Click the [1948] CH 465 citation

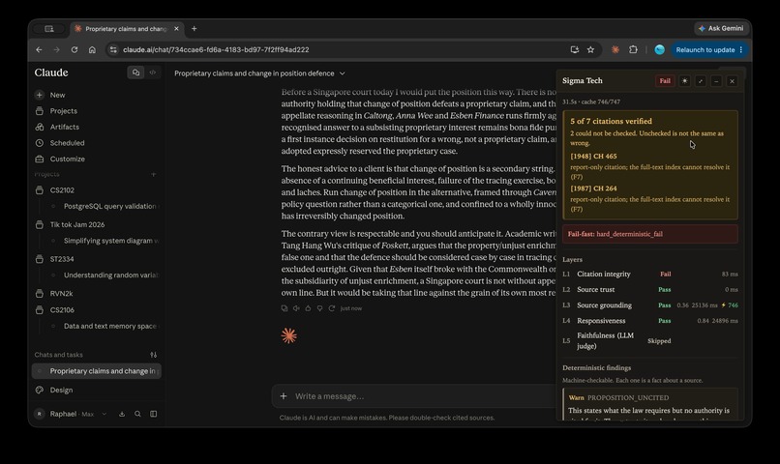593,156
